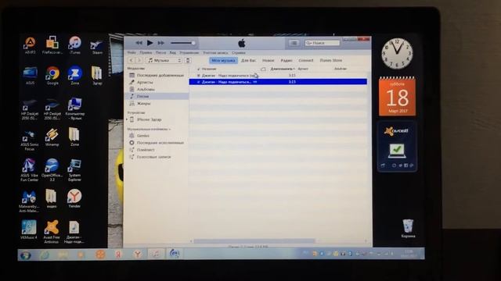501x281 pixels.
Task: Open System Explorer desktop shortcut
Action: coord(74,170)
